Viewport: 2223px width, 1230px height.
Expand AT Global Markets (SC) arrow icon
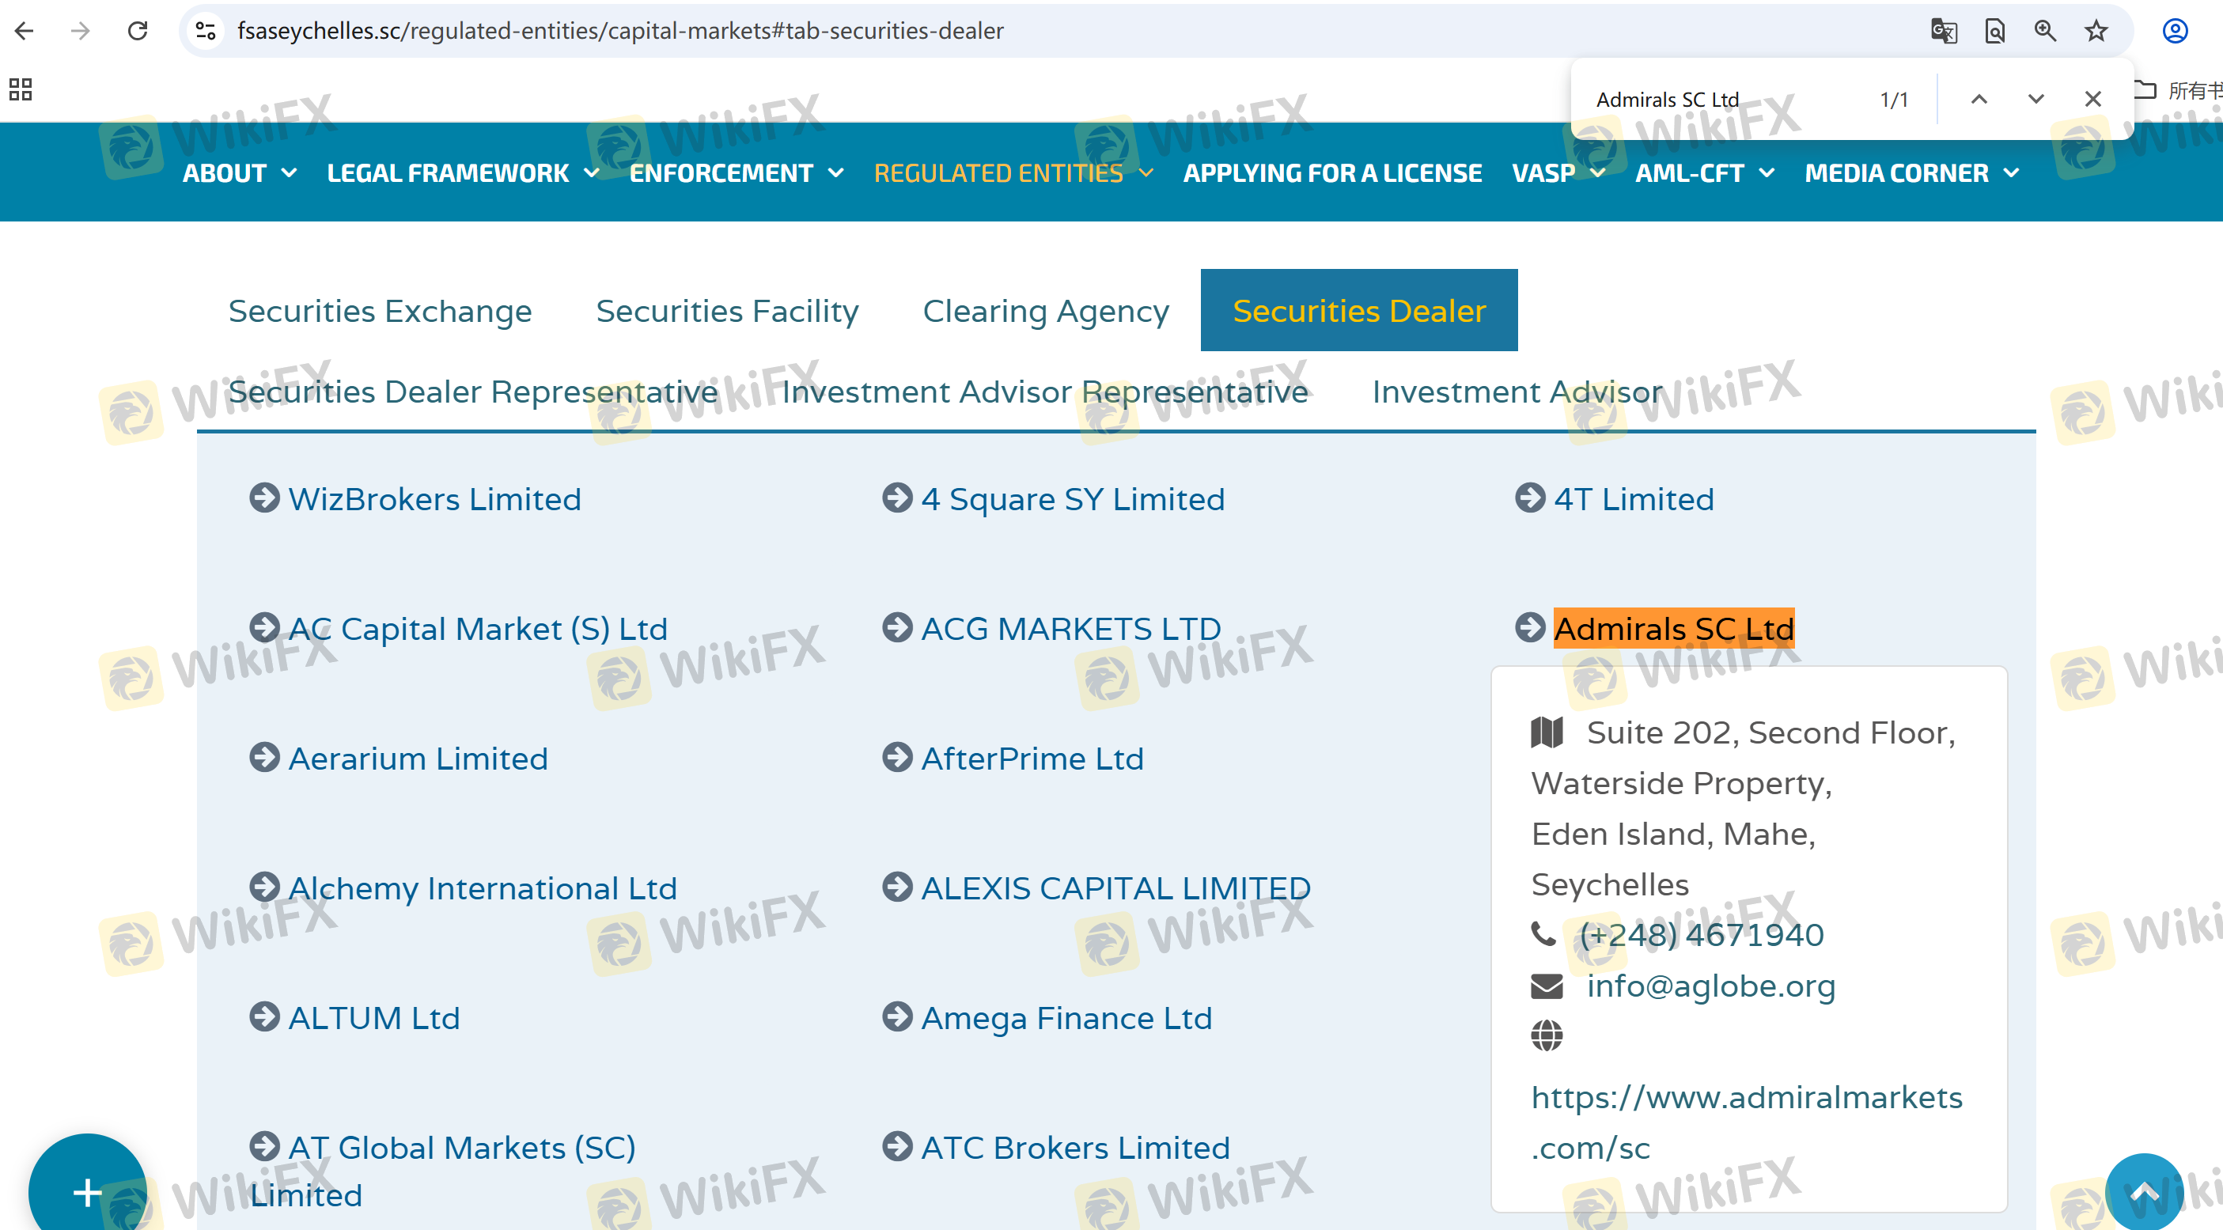tap(264, 1146)
